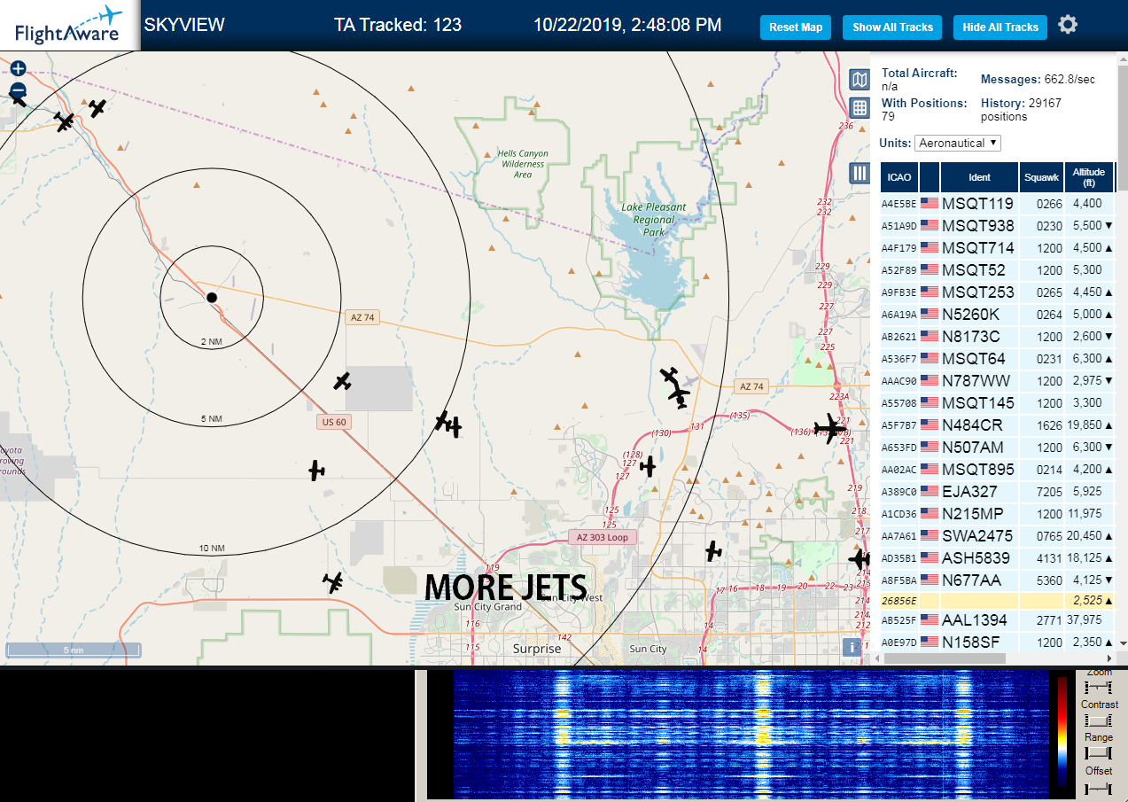Sort the table by Altitude (ft) column
The image size is (1128, 802).
pyautogui.click(x=1088, y=177)
